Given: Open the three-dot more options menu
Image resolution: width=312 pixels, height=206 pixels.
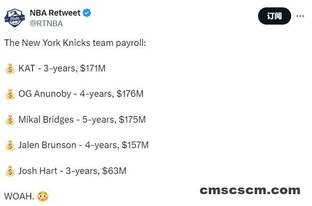Looking at the screenshot, I should (x=300, y=16).
